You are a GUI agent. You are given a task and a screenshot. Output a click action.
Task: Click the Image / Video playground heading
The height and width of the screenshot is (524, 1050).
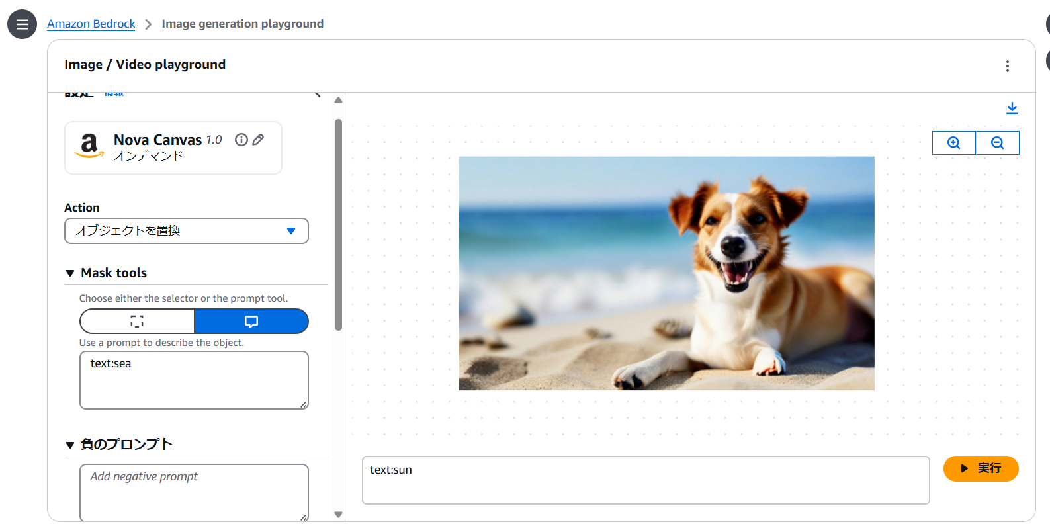coord(145,64)
